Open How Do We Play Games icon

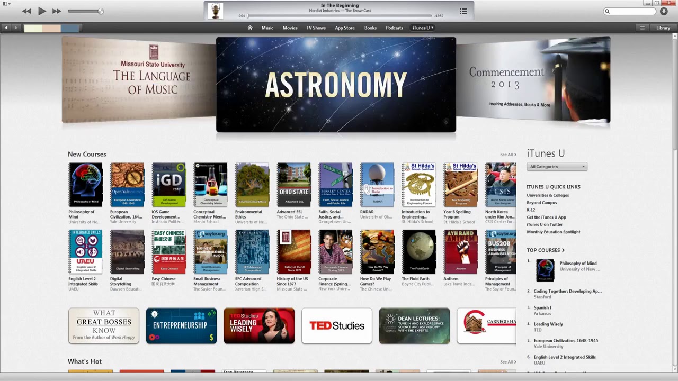tap(377, 252)
